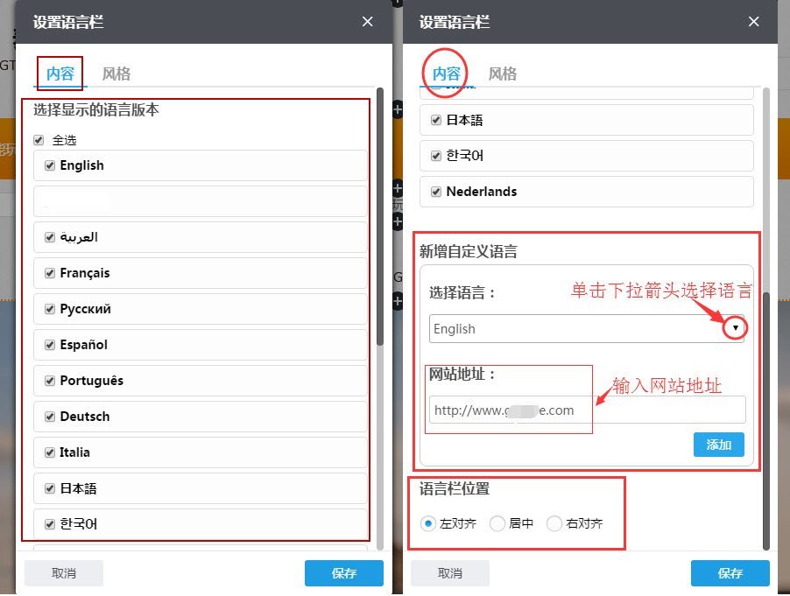
Task: Click the 添加 (Add) button
Action: tap(718, 445)
